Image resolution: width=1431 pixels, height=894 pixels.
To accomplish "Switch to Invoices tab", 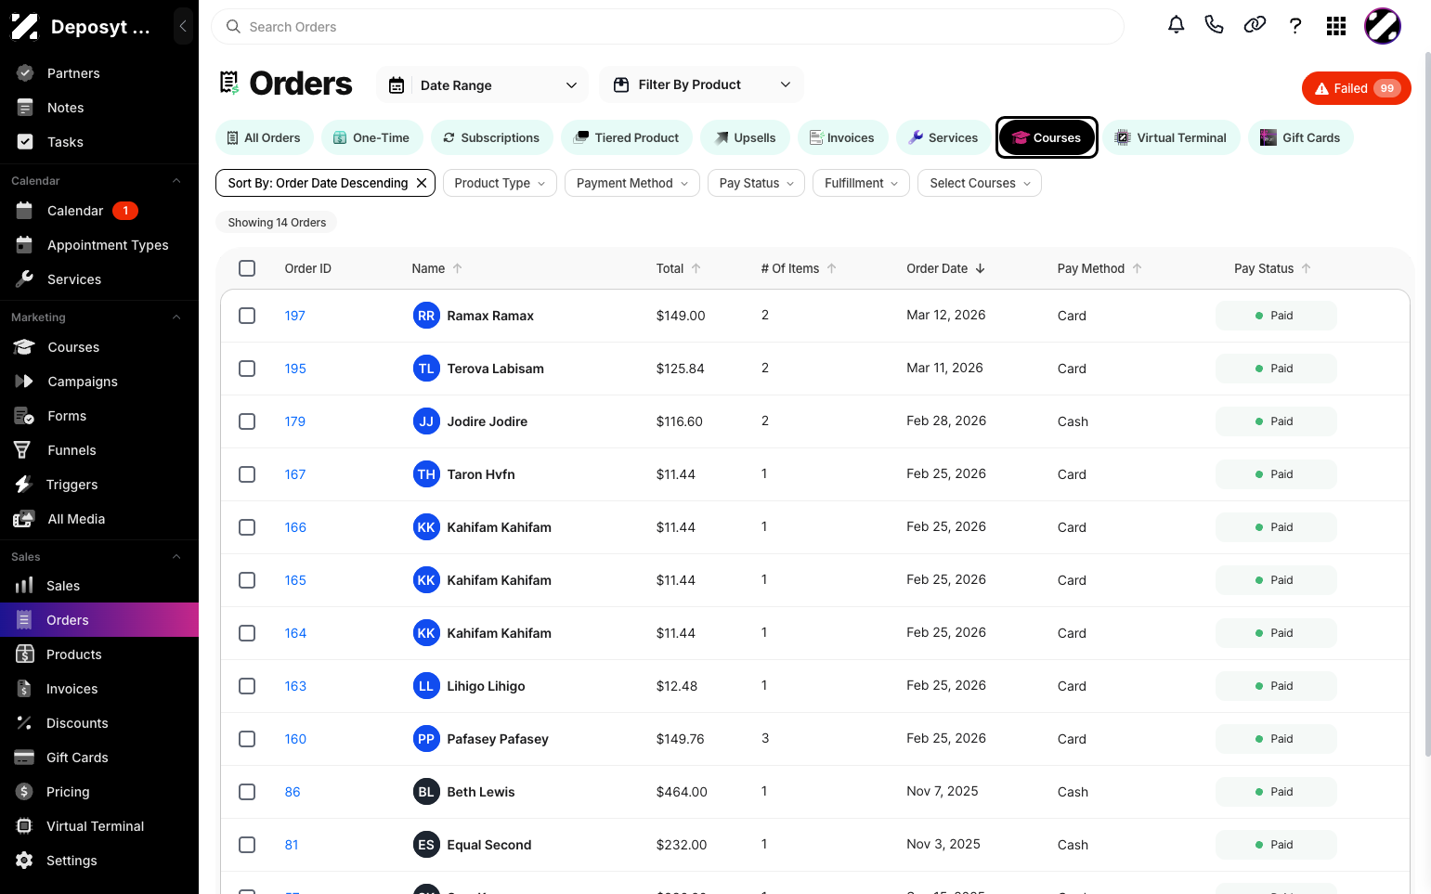I will (x=842, y=137).
